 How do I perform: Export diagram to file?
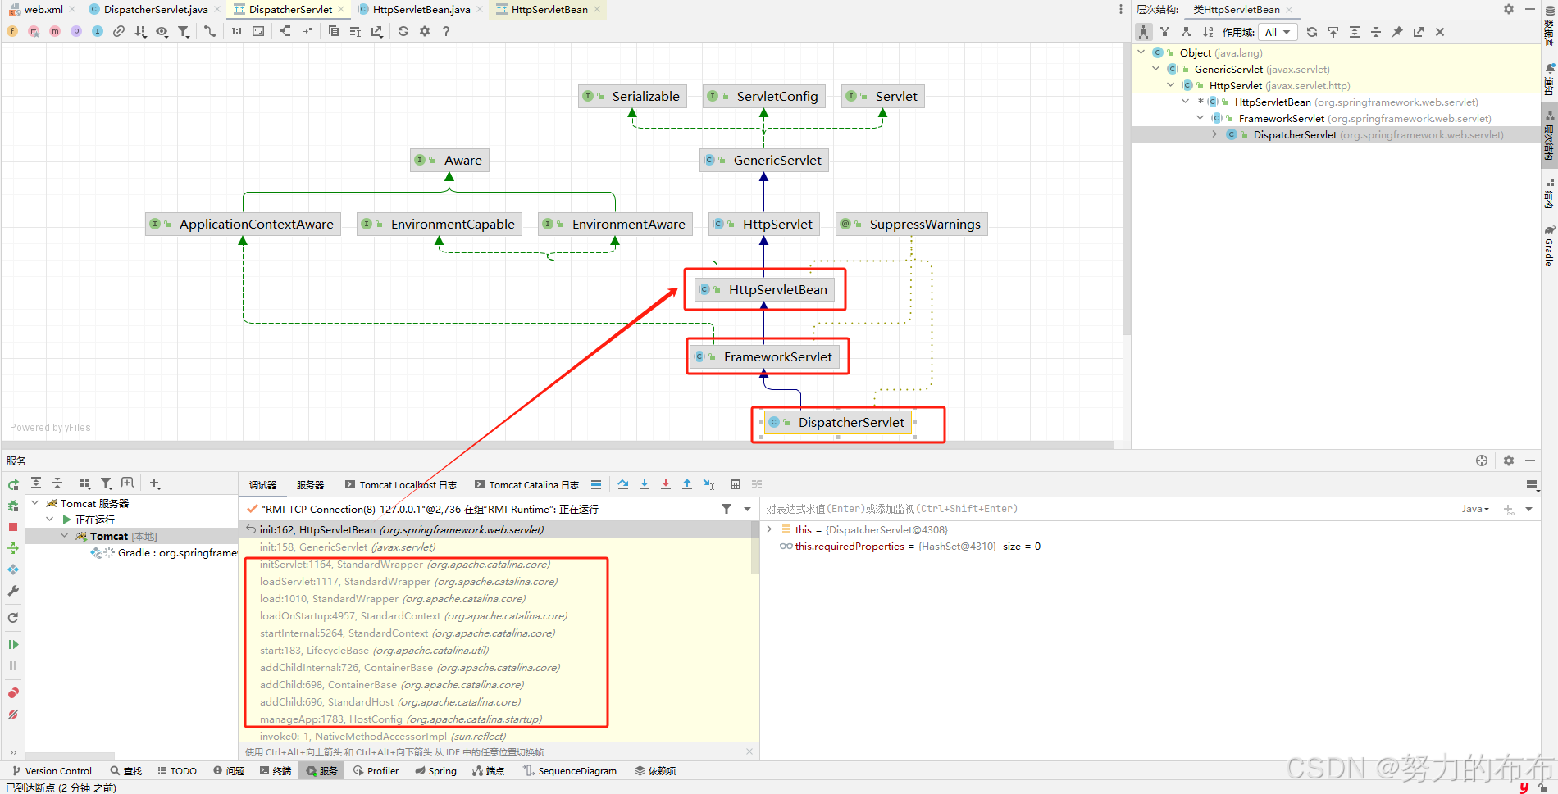tap(376, 31)
